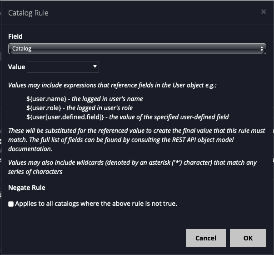Click the Catalog Rule dialog title
This screenshot has height=255, width=274.
(28, 13)
